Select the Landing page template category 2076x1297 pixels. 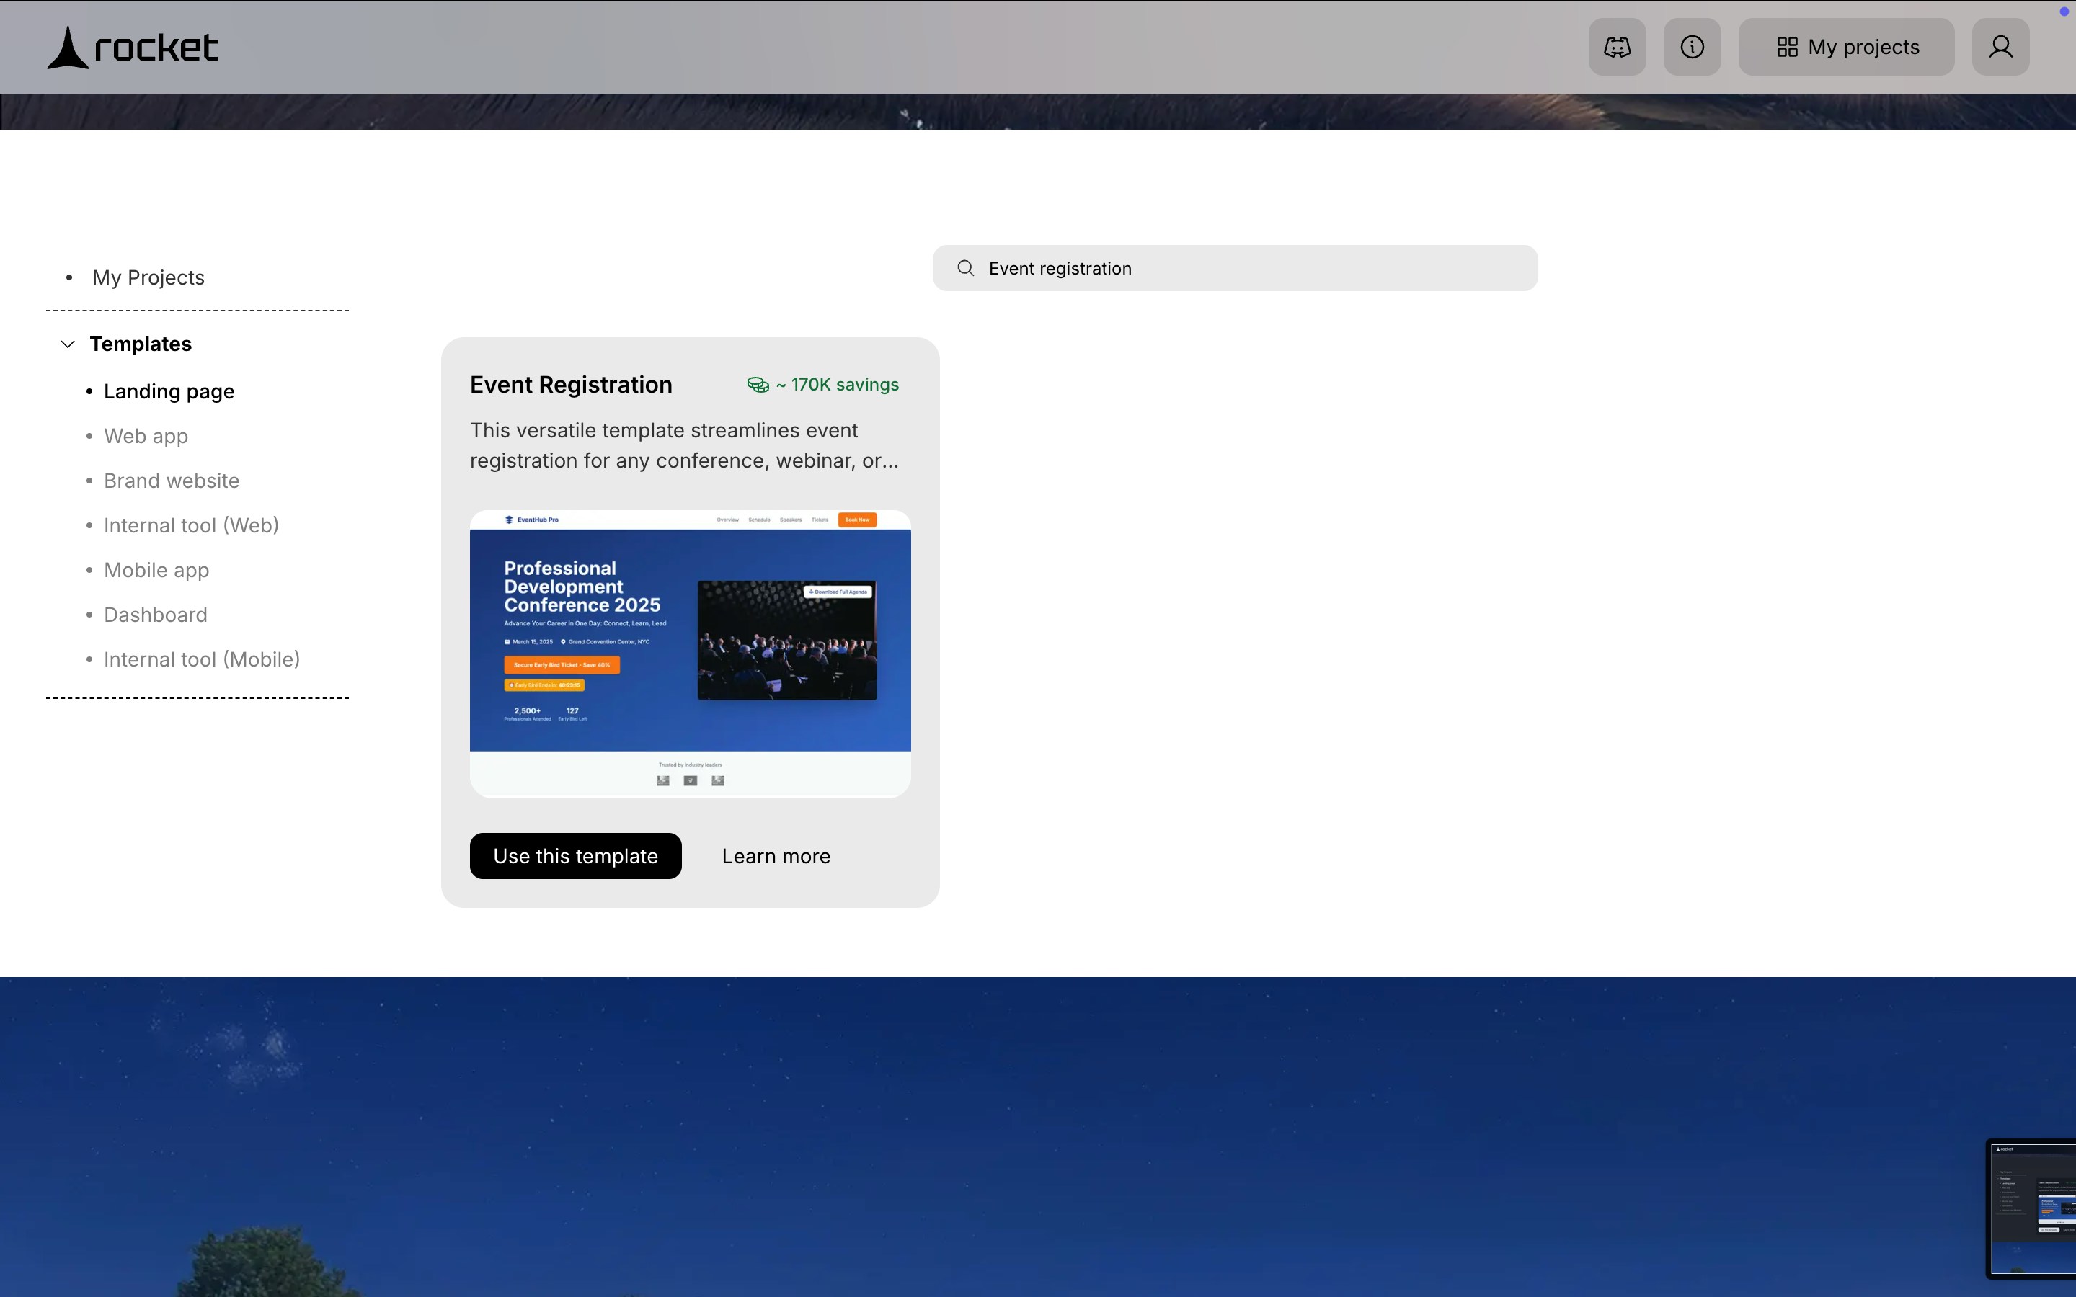tap(169, 392)
